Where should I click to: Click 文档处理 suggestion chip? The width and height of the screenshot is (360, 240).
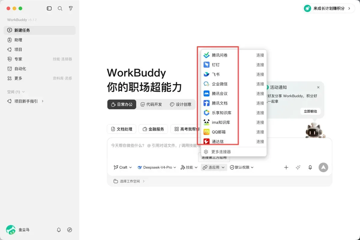point(121,129)
